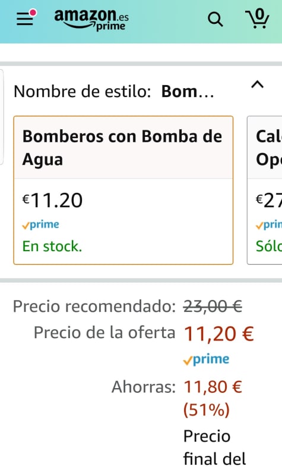
Task: Tap the Nombre de estilo label
Action: coord(82,91)
